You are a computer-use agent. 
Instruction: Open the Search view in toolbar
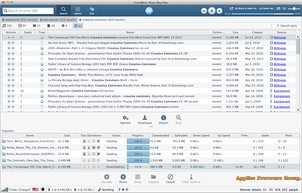click(63, 11)
